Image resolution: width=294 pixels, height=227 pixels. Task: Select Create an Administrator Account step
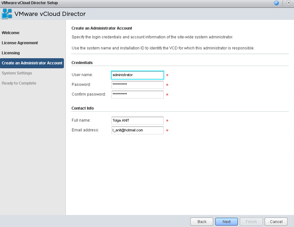(x=32, y=63)
